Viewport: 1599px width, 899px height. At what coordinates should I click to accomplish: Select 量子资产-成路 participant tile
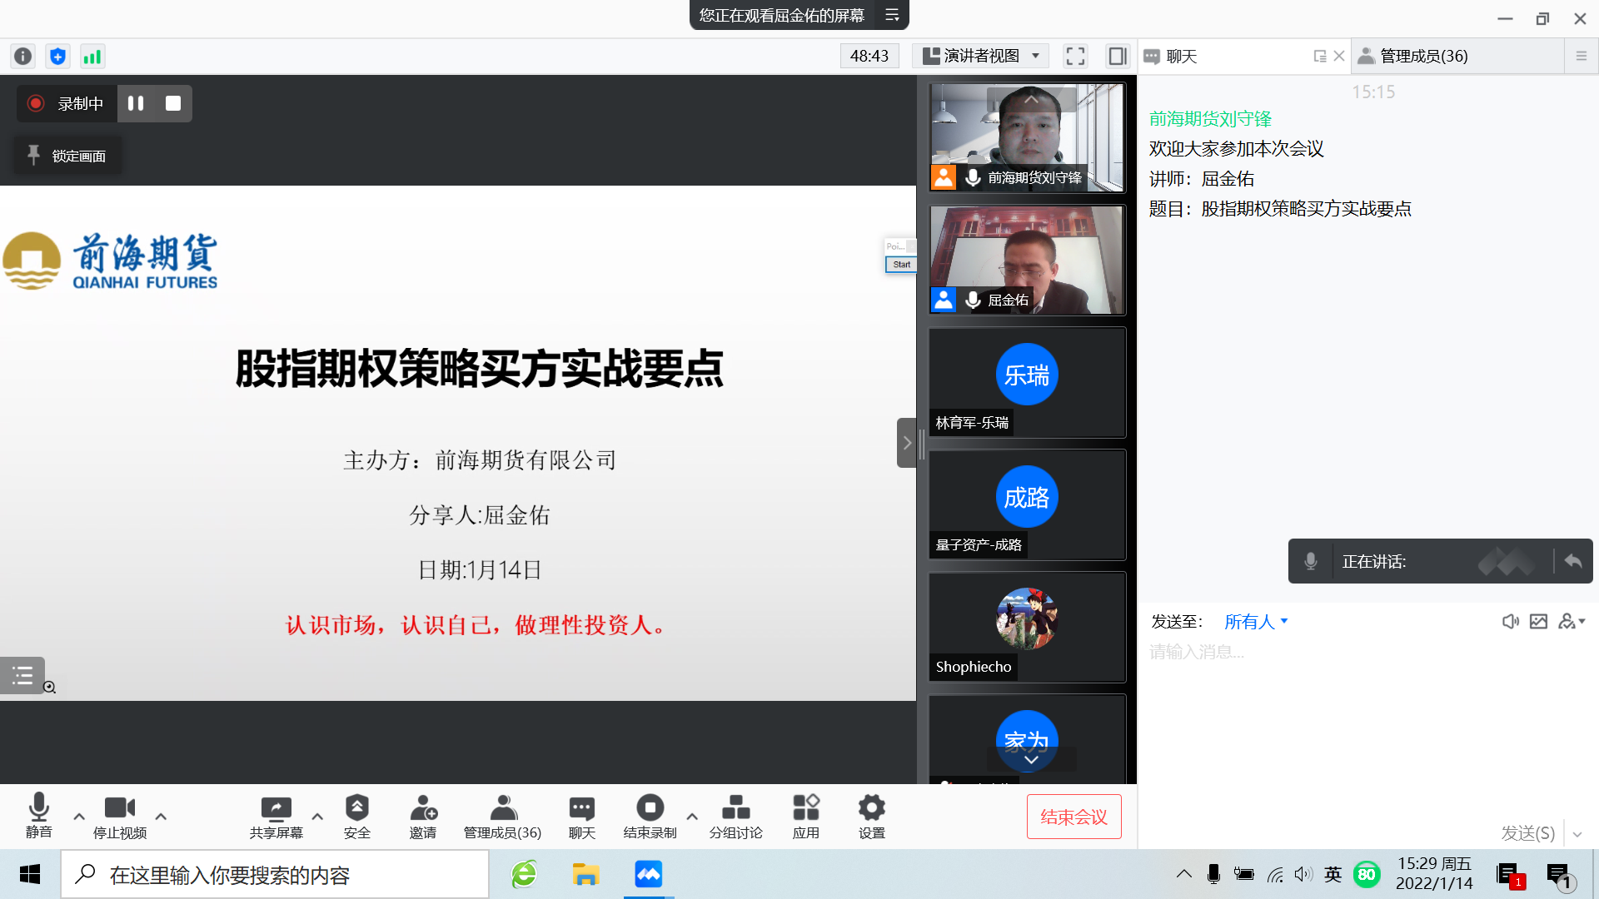pos(1027,504)
